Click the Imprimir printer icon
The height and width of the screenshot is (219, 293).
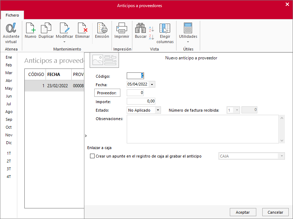pos(122,28)
